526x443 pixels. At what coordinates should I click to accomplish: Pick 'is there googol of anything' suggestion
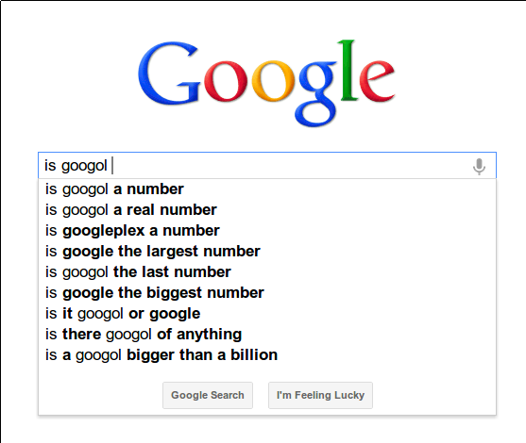tap(267, 335)
